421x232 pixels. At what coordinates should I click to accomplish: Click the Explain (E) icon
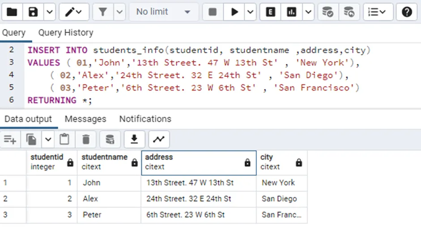(x=270, y=12)
